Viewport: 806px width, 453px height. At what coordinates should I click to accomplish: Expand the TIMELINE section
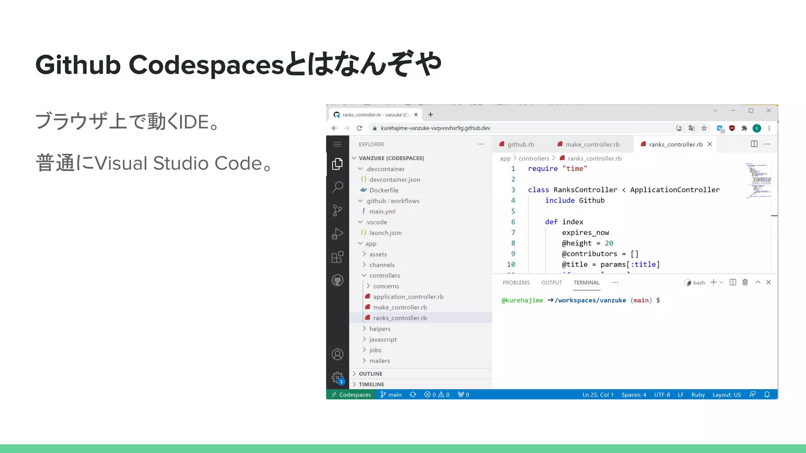click(421, 384)
